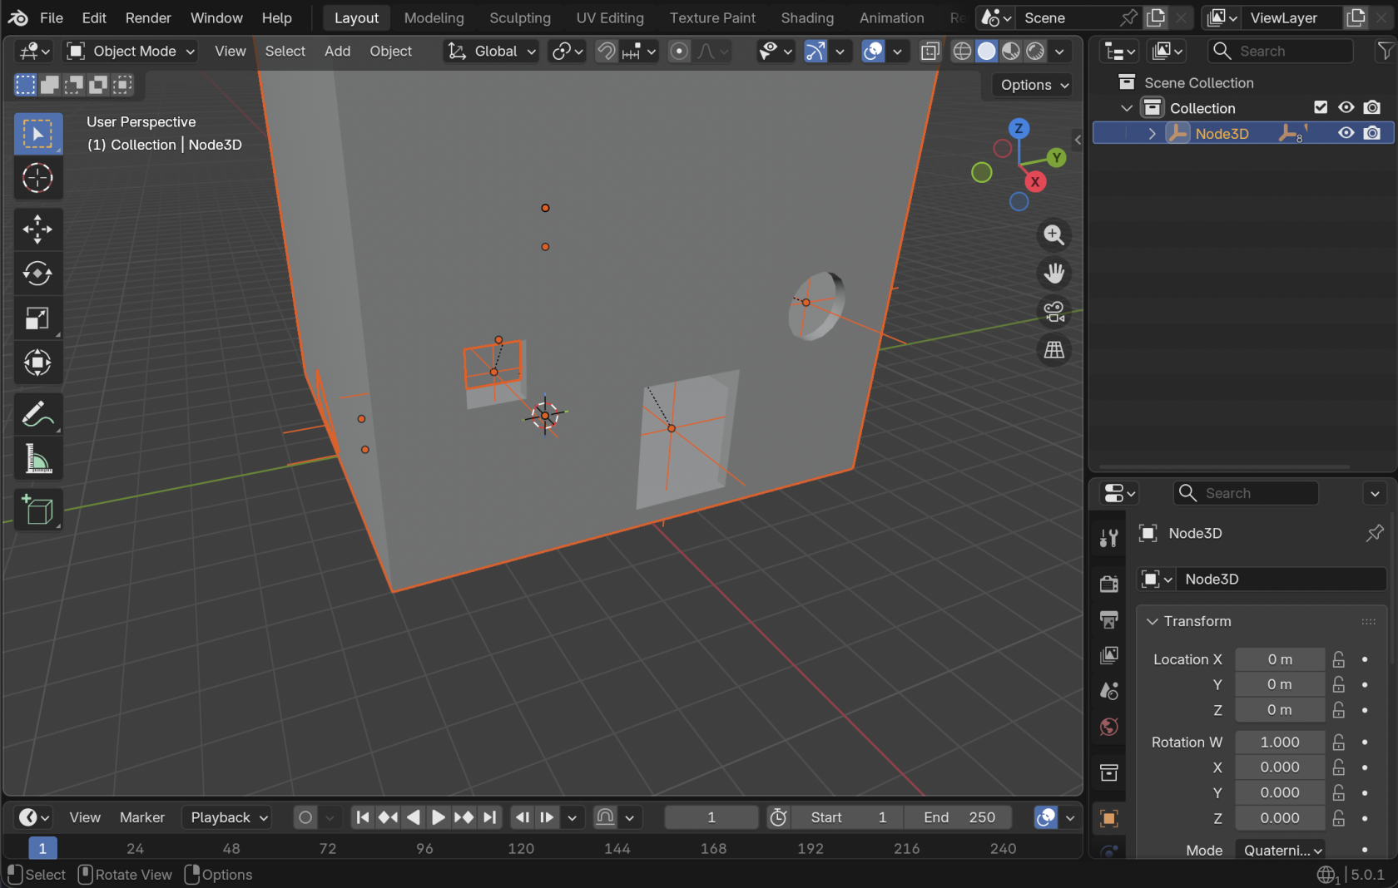Expand the Node3D tree item
This screenshot has width=1398, height=888.
pos(1153,133)
